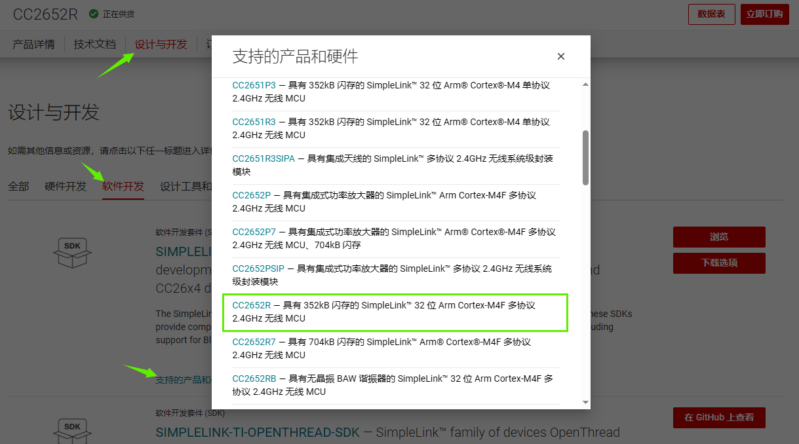Click the CC2652R page title

pos(45,14)
